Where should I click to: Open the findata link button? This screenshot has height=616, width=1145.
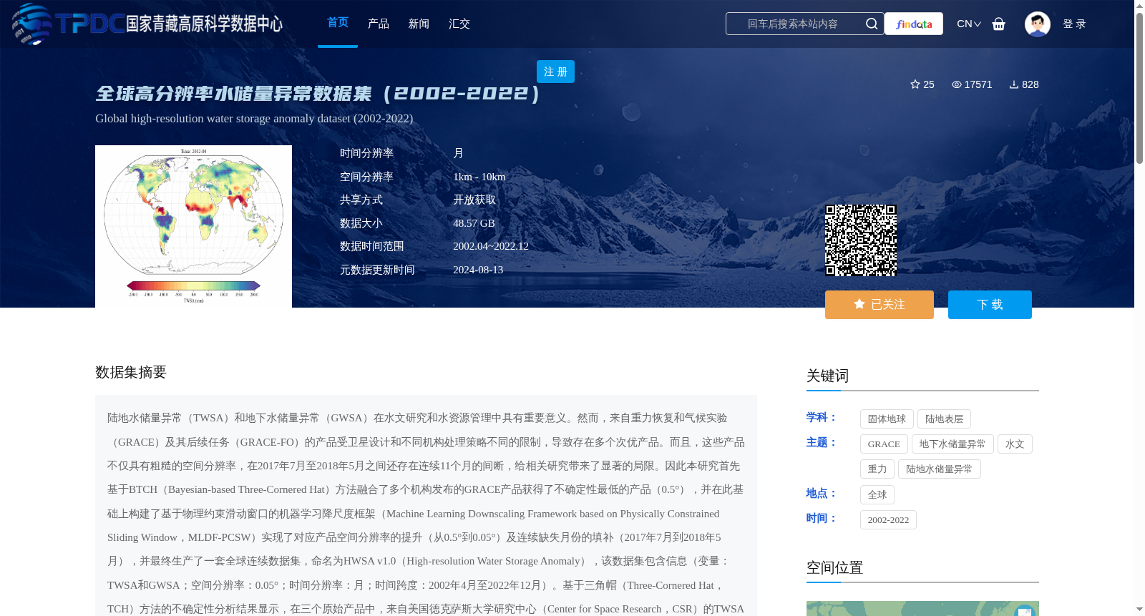pyautogui.click(x=914, y=24)
